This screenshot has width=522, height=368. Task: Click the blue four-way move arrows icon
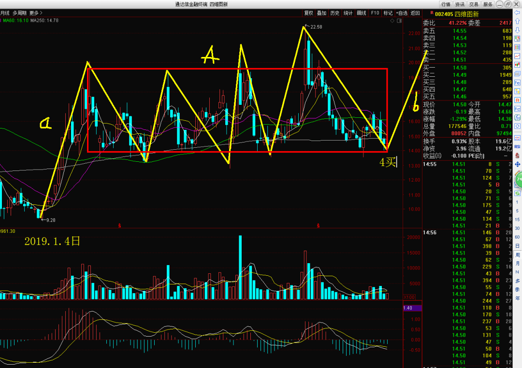pyautogui.click(x=517, y=164)
